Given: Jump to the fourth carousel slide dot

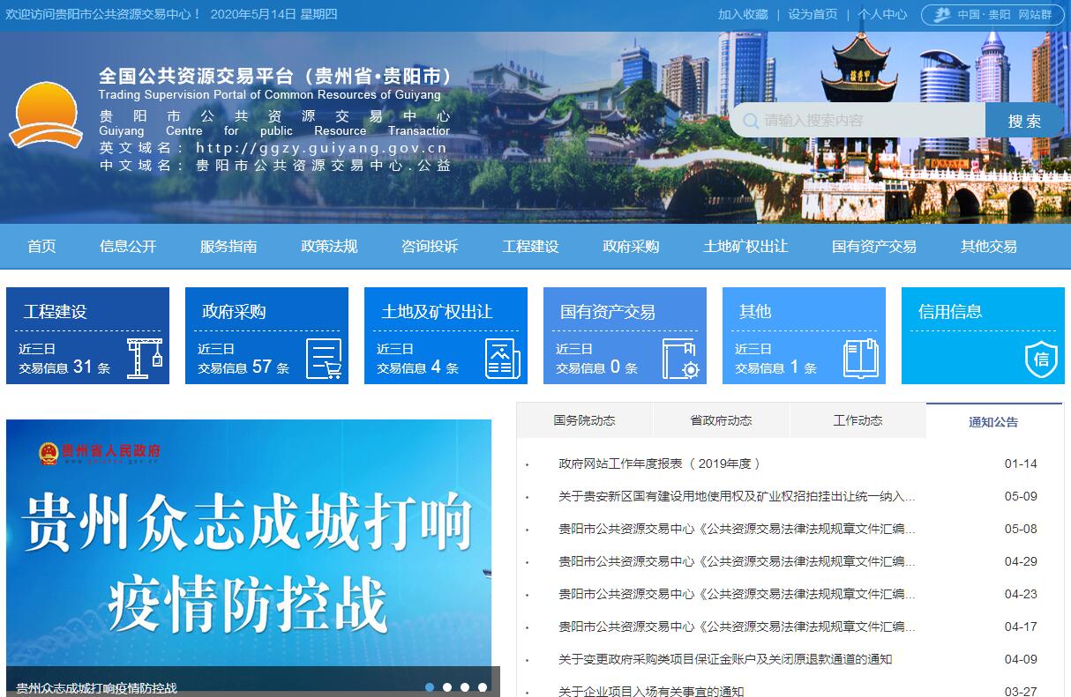Looking at the screenshot, I should pyautogui.click(x=483, y=687).
